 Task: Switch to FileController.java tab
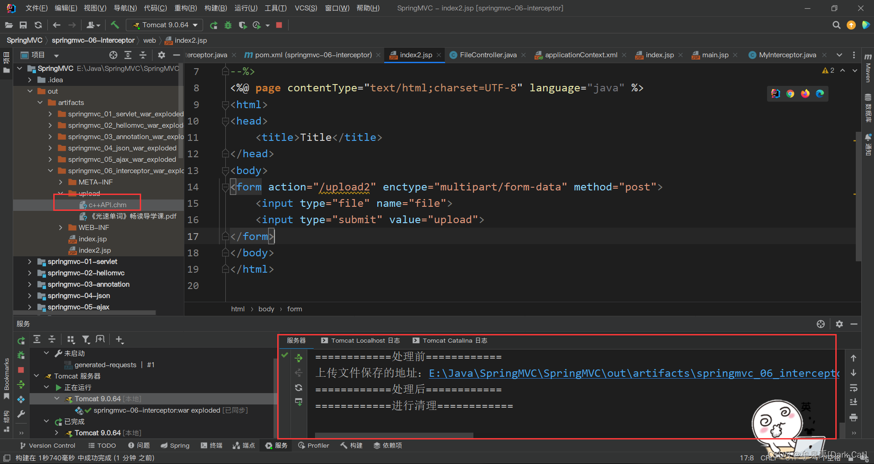(488, 55)
